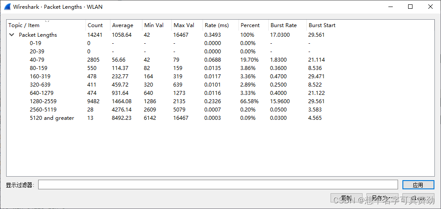Click the burst start value 21.114
Screen dimensions: 441x209
point(317,60)
